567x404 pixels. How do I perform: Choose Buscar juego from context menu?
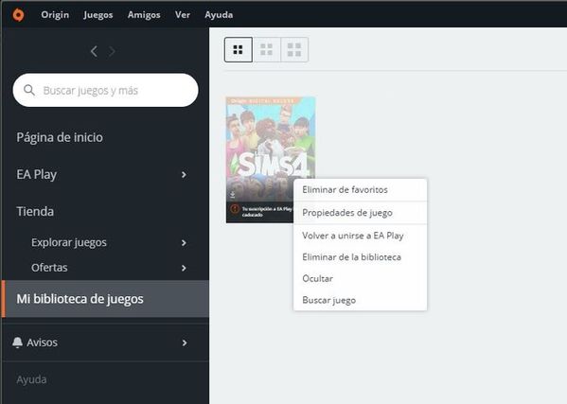tap(360, 300)
